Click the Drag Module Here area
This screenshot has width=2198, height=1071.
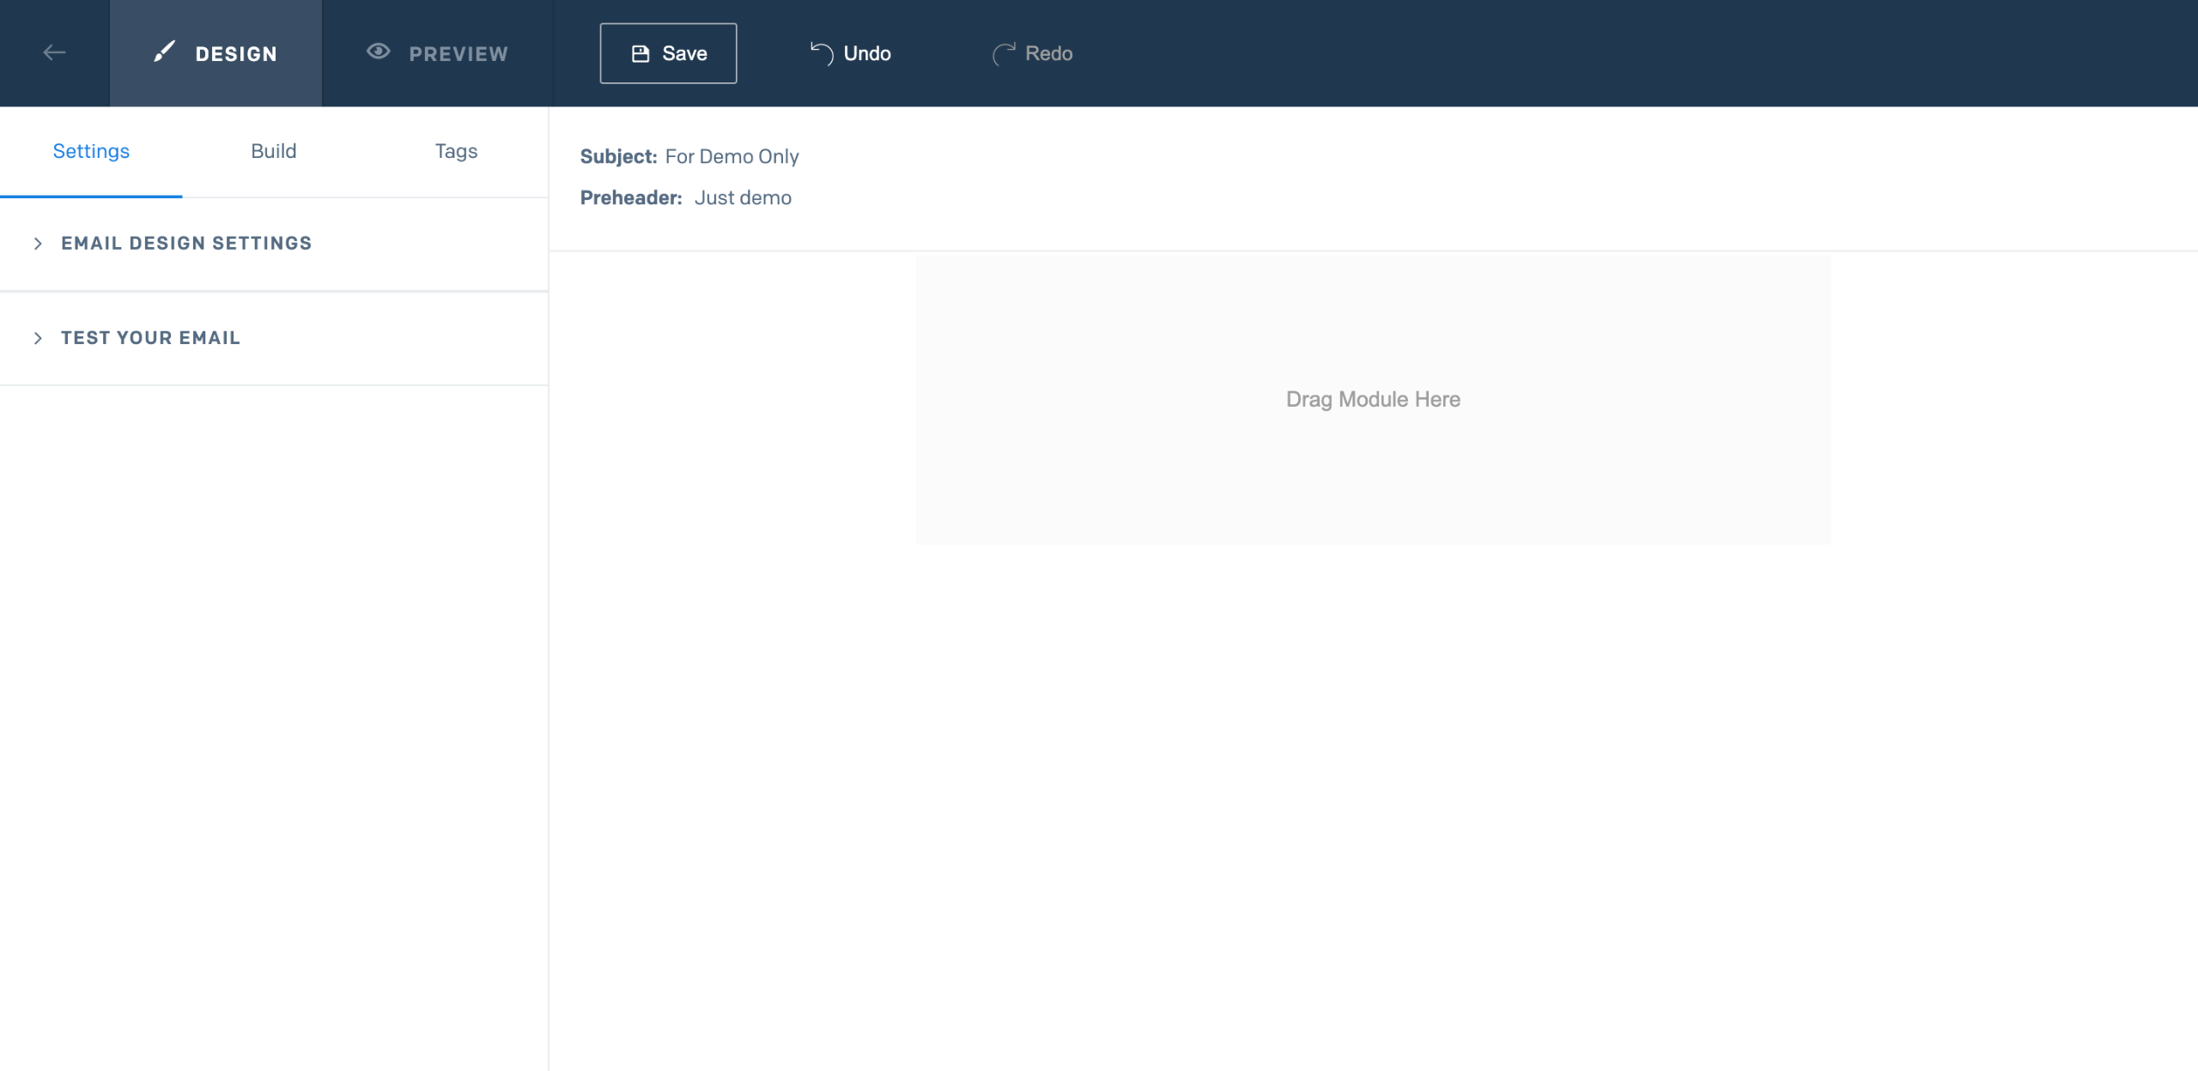[x=1372, y=400]
